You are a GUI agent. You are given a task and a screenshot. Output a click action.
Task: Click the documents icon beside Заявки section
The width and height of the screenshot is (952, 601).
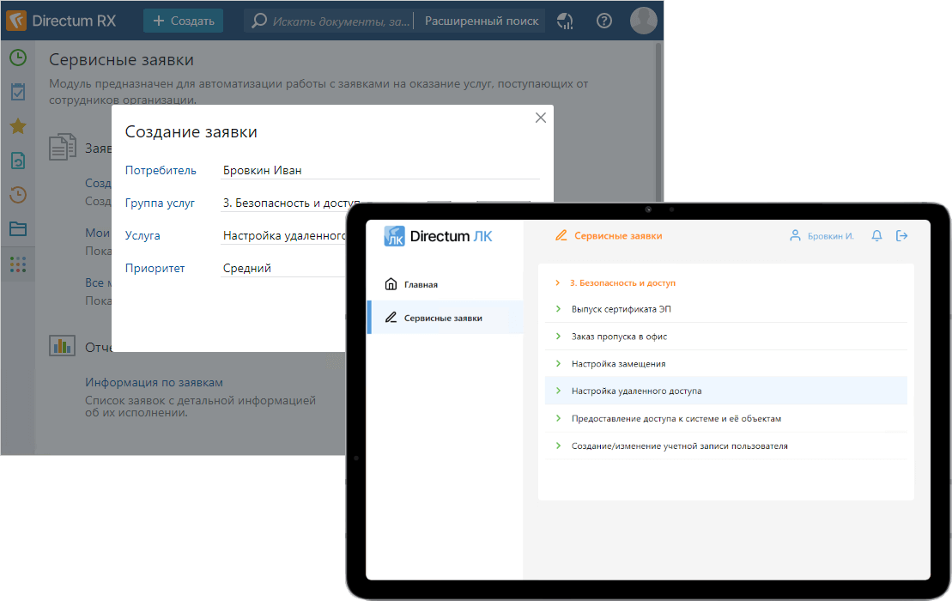(x=62, y=147)
